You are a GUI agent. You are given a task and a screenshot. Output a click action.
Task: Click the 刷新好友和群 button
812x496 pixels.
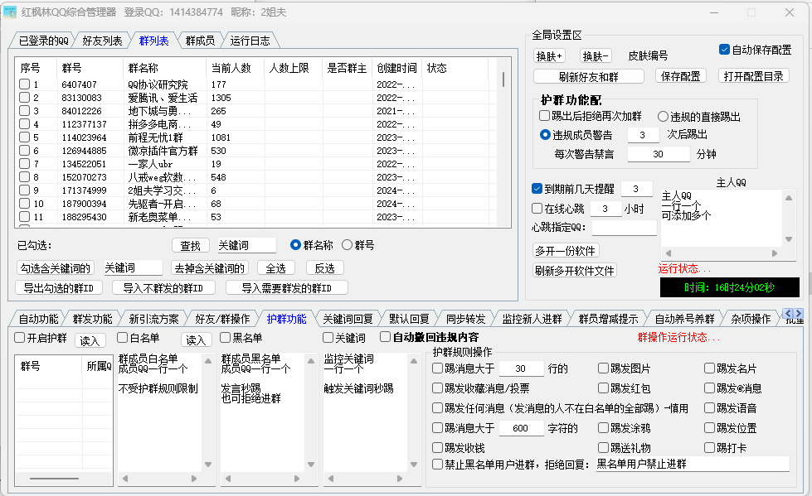(x=589, y=76)
